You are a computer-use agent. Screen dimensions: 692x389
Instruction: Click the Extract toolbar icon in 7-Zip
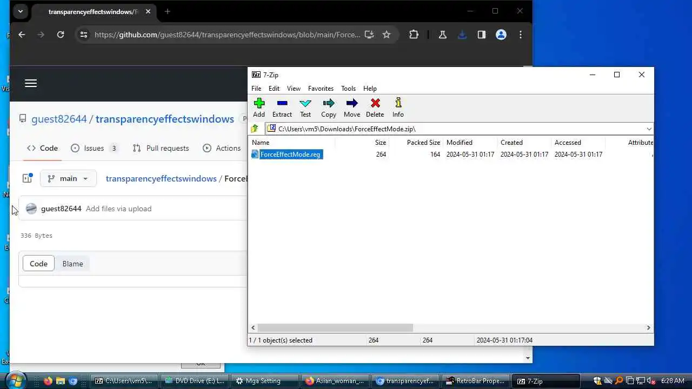(x=282, y=108)
